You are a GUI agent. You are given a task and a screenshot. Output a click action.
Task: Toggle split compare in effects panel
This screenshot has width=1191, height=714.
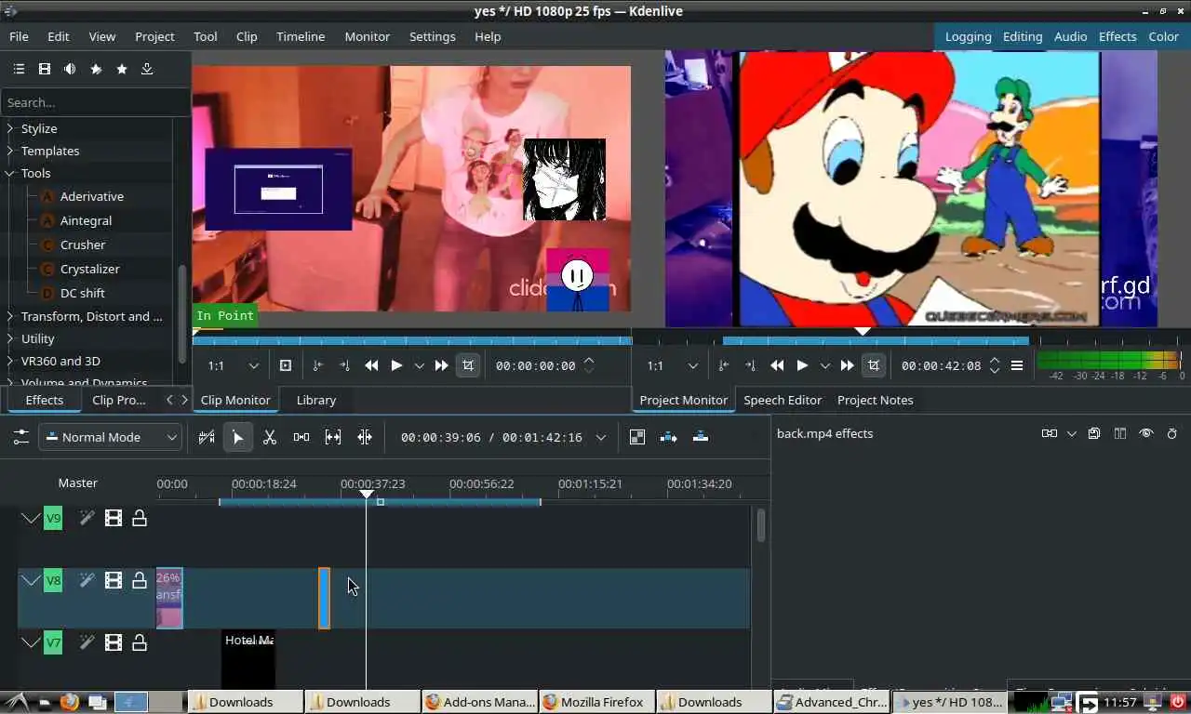1120,433
